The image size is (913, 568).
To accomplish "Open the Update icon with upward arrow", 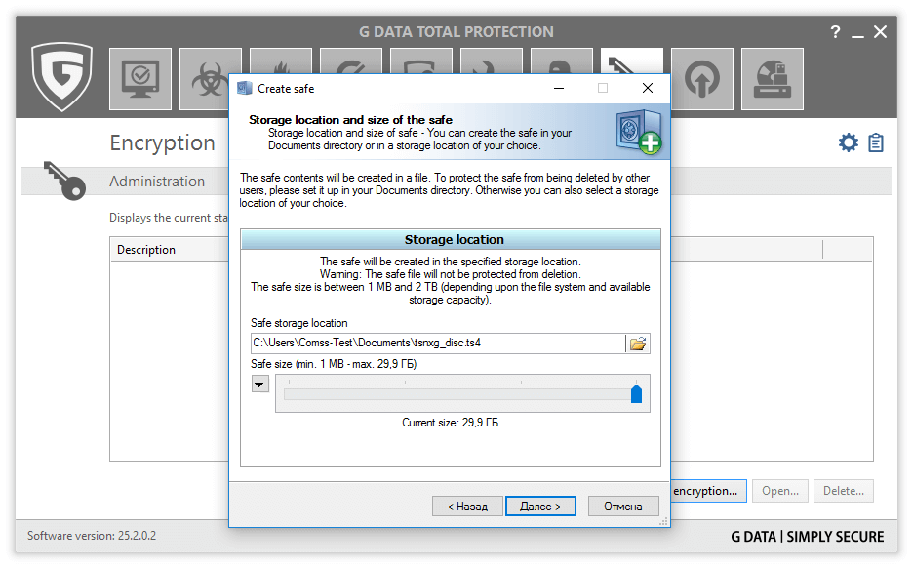I will click(701, 79).
